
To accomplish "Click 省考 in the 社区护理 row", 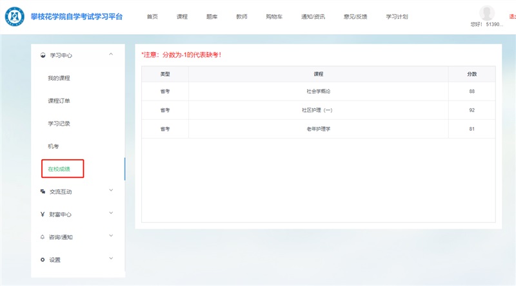I will (x=165, y=110).
